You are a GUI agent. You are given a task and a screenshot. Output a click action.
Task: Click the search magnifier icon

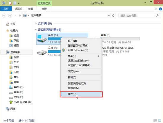[x=157, y=15]
